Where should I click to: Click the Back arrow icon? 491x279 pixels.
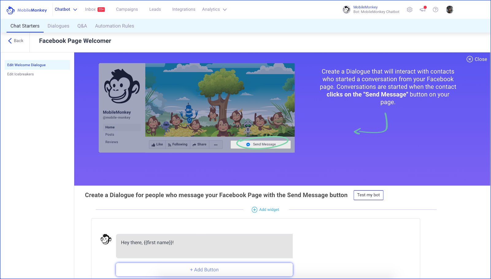coord(10,41)
